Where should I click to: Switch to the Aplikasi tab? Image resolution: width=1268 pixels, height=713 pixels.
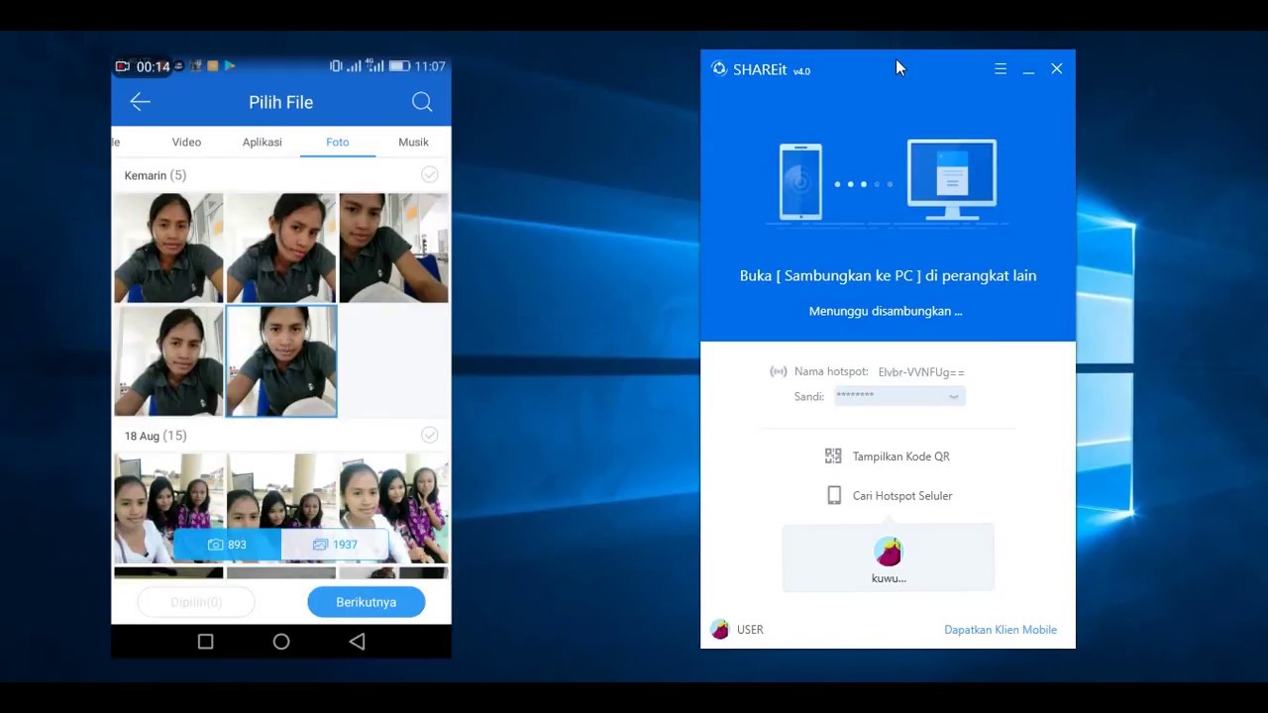(x=263, y=142)
